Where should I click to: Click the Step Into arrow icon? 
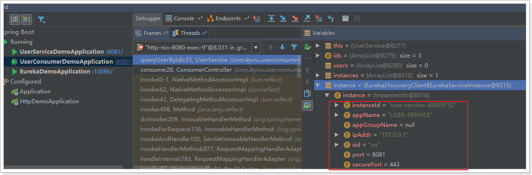(x=283, y=18)
